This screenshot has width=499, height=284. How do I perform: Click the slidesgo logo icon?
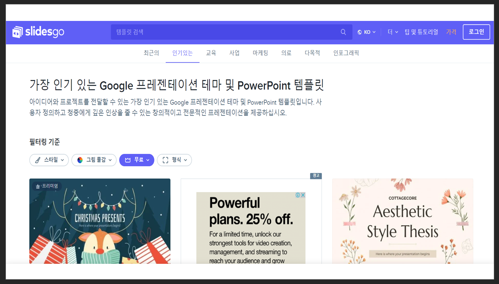[x=18, y=32]
